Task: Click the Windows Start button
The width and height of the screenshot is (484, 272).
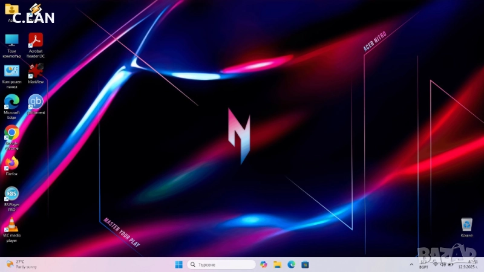Action: [179, 265]
